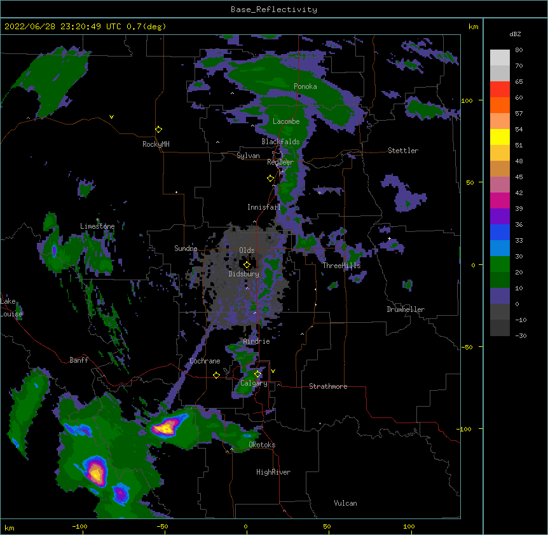Click the -50 tick on the bottom axis

click(162, 526)
